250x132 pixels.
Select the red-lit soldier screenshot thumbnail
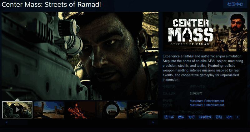80,110
